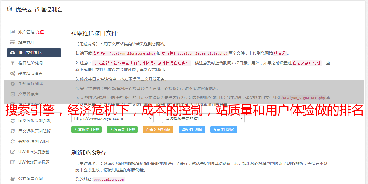Click the 自定义接口地址 highlighted text

pos(306,63)
